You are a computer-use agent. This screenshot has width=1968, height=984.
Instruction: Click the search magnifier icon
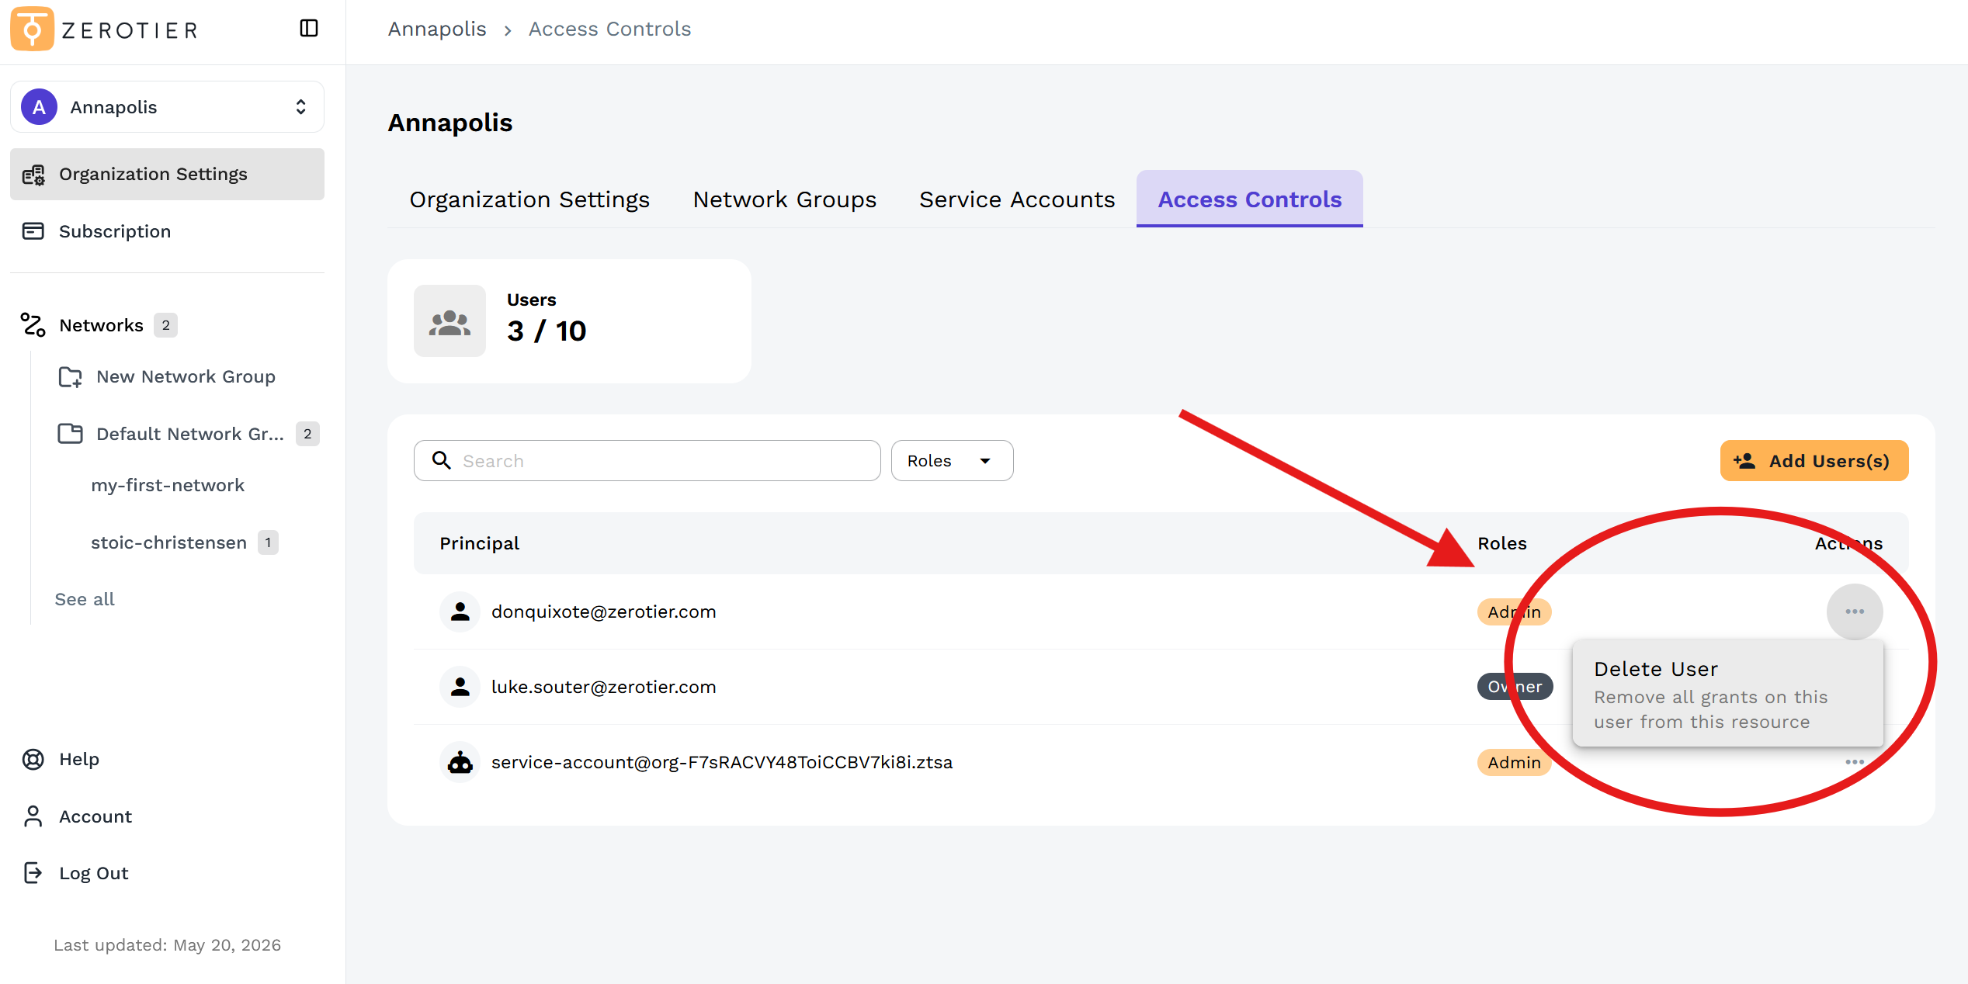tap(442, 461)
